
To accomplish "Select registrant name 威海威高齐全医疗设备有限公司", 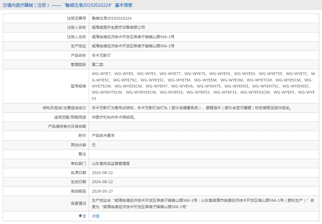I will click(118, 27).
